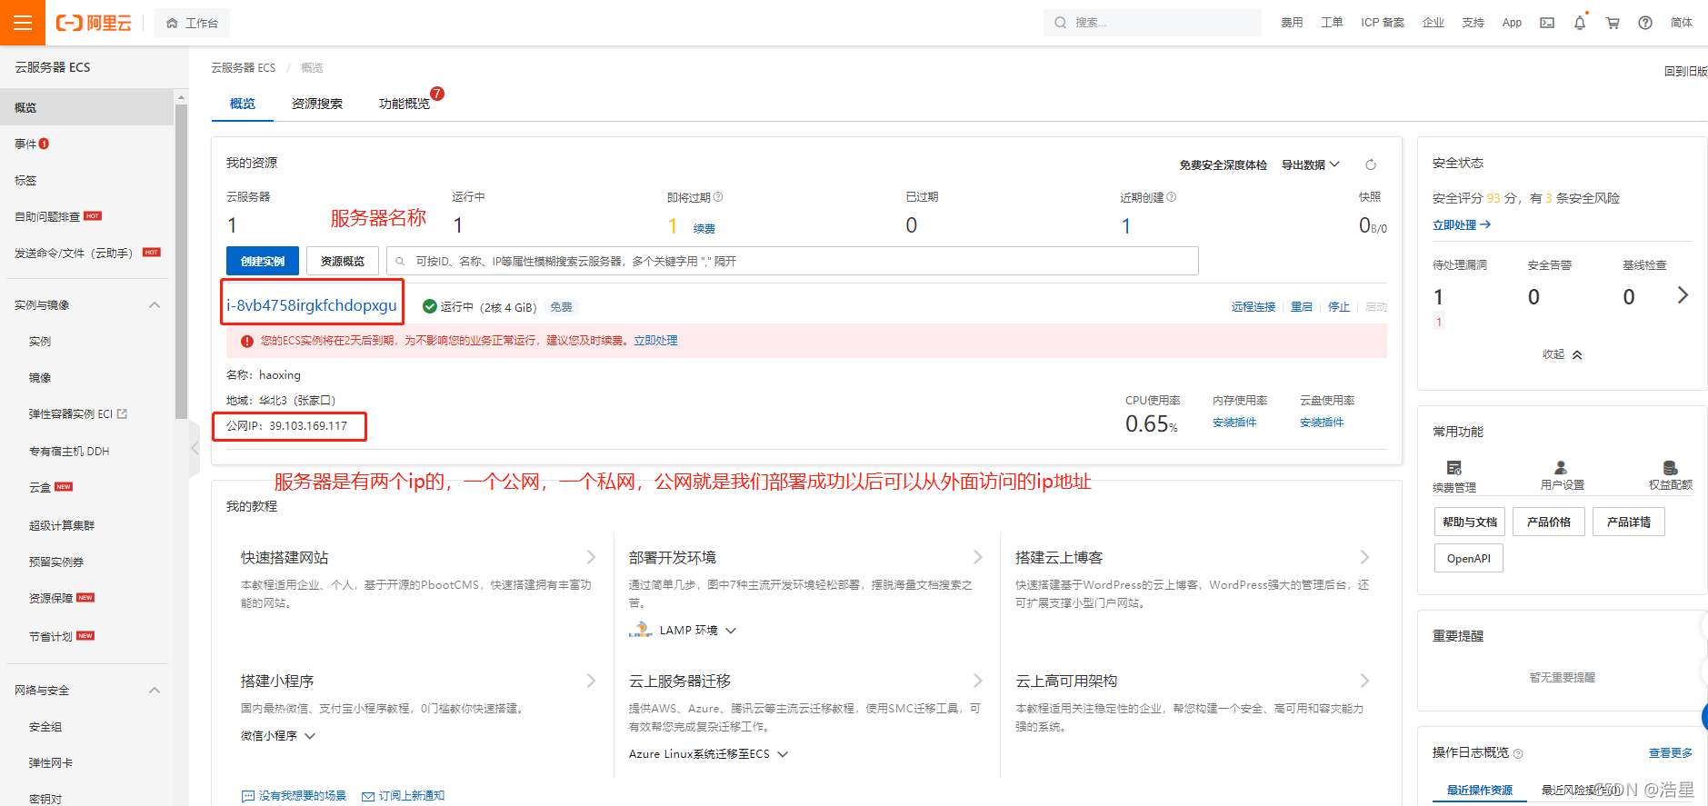Open the App menu item

(x=1512, y=23)
